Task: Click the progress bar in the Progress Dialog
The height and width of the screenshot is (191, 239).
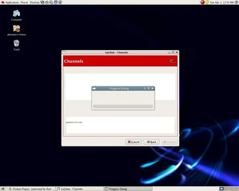Action: (x=123, y=107)
